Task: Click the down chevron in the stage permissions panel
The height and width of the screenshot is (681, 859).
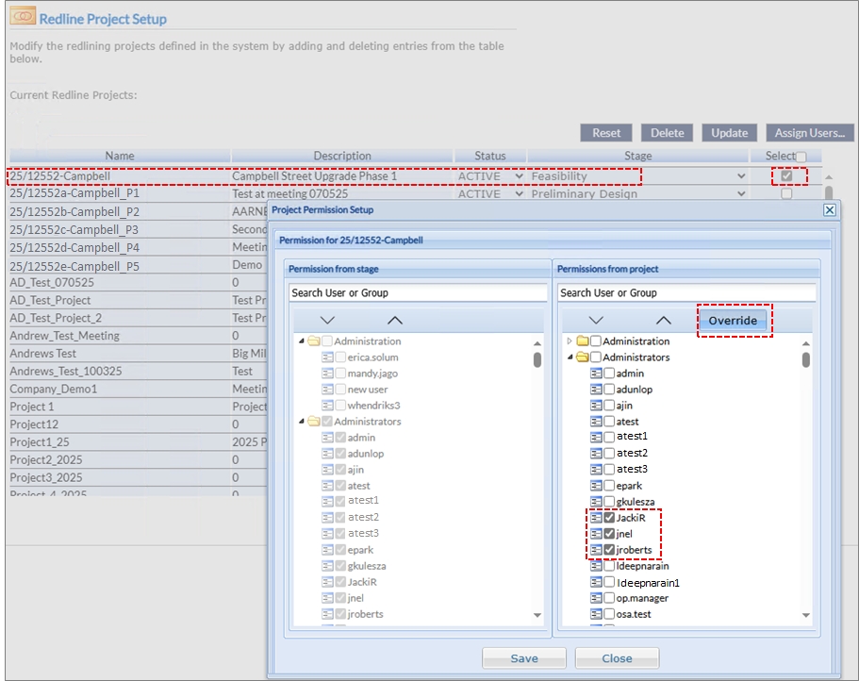Action: (x=327, y=321)
